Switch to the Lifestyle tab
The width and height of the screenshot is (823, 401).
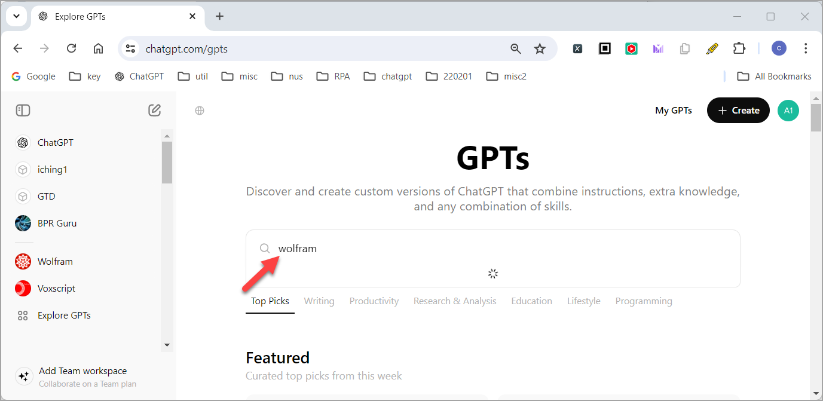coord(584,301)
